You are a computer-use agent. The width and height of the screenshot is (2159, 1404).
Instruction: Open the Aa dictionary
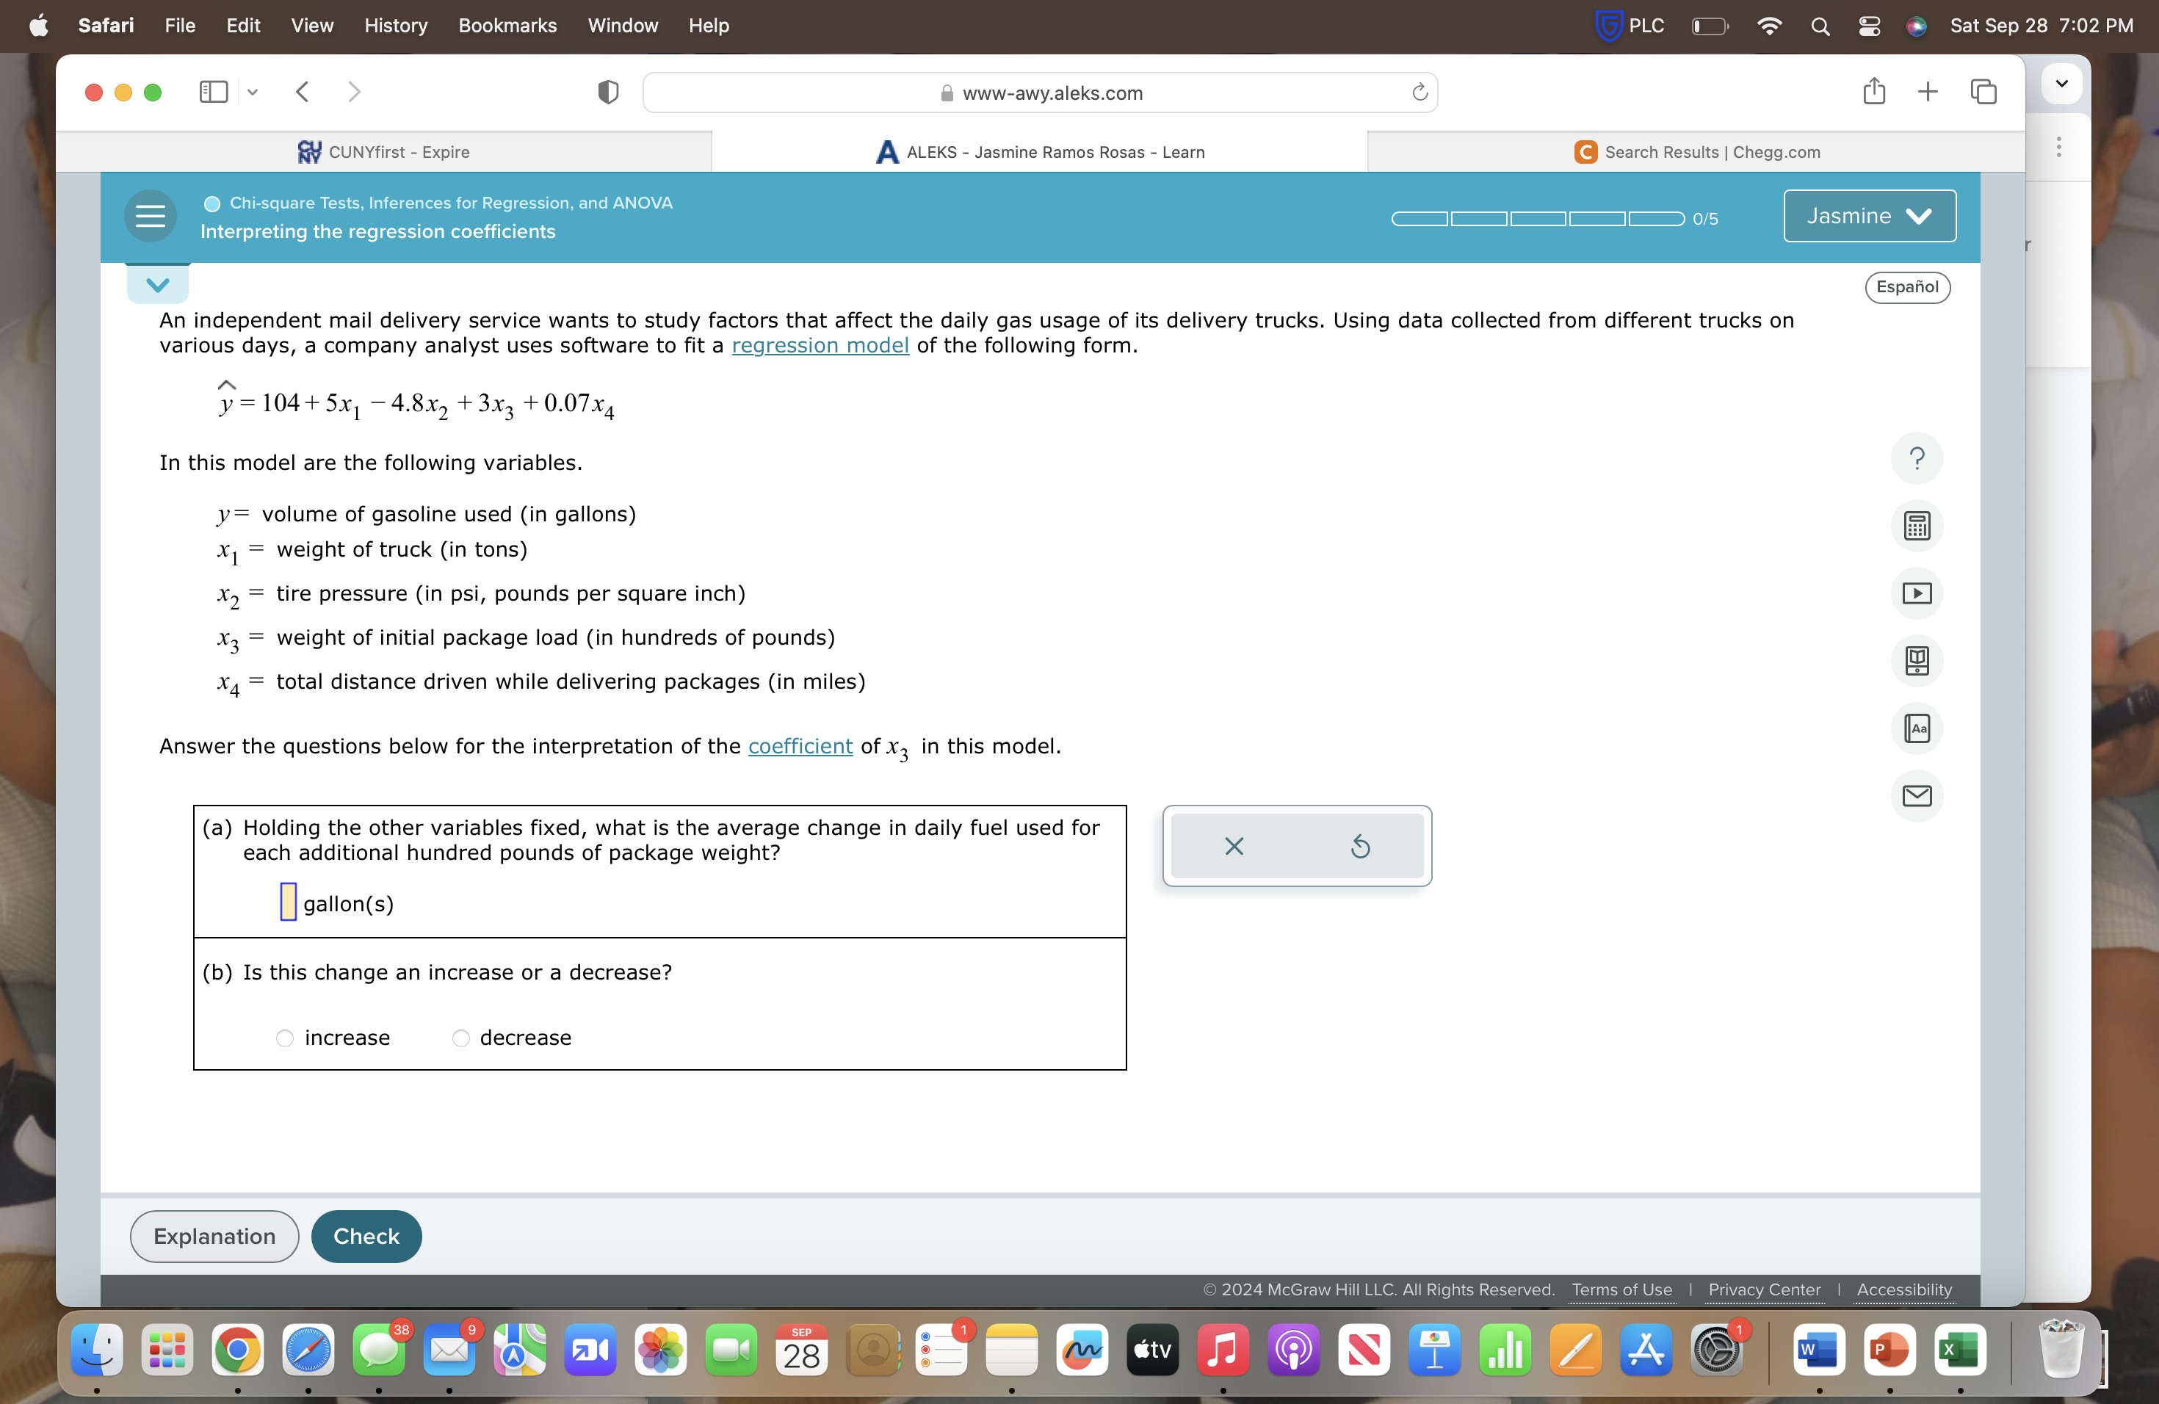tap(1917, 728)
